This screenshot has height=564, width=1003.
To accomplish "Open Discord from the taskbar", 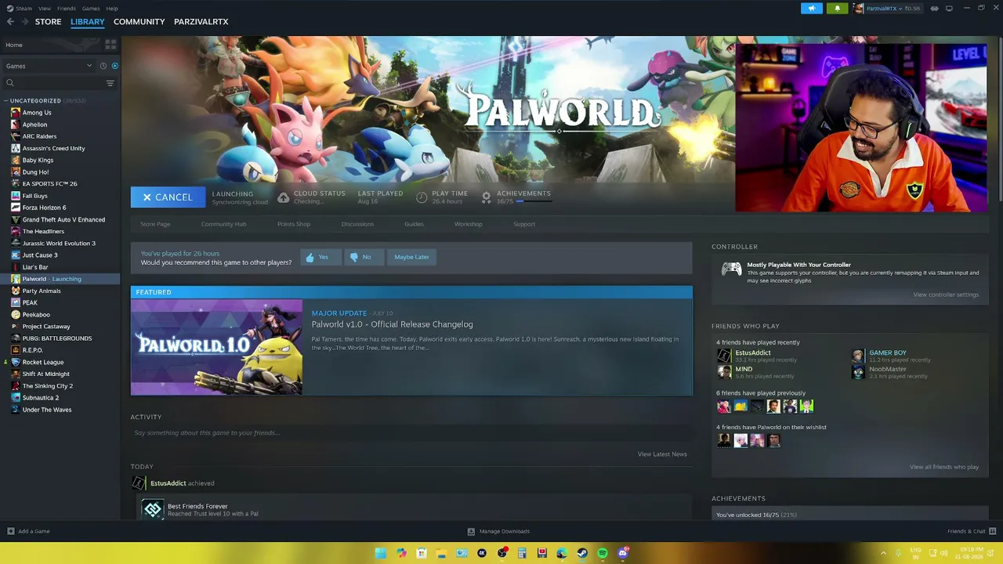I will pos(623,553).
